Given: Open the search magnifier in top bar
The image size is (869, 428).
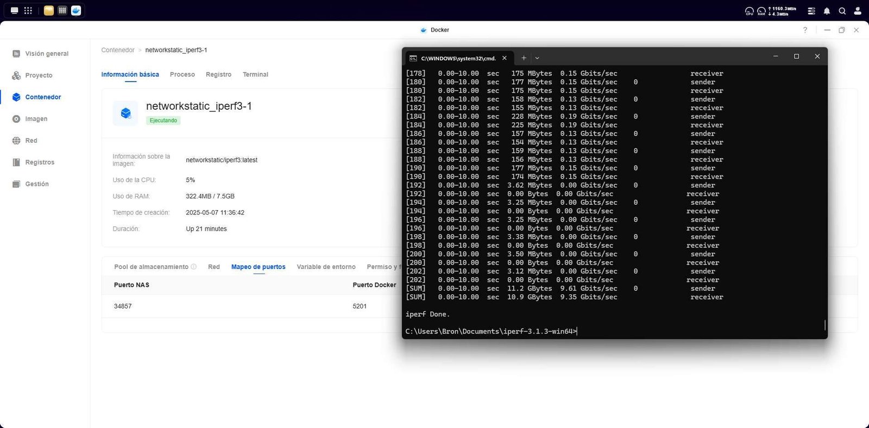Looking at the screenshot, I should point(842,11).
